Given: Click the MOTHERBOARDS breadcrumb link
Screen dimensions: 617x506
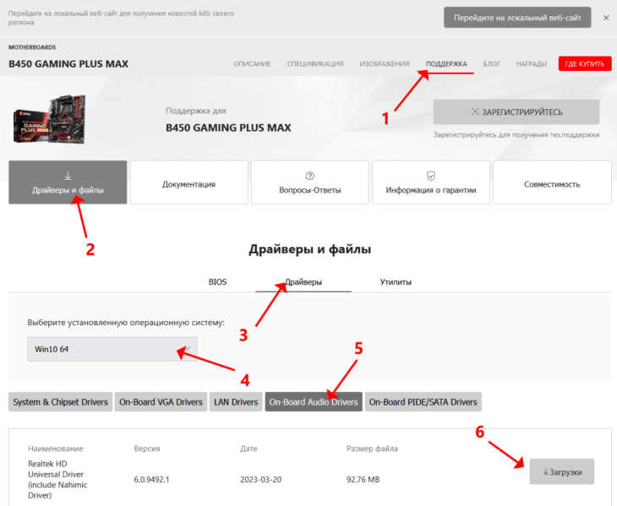Looking at the screenshot, I should 32,47.
